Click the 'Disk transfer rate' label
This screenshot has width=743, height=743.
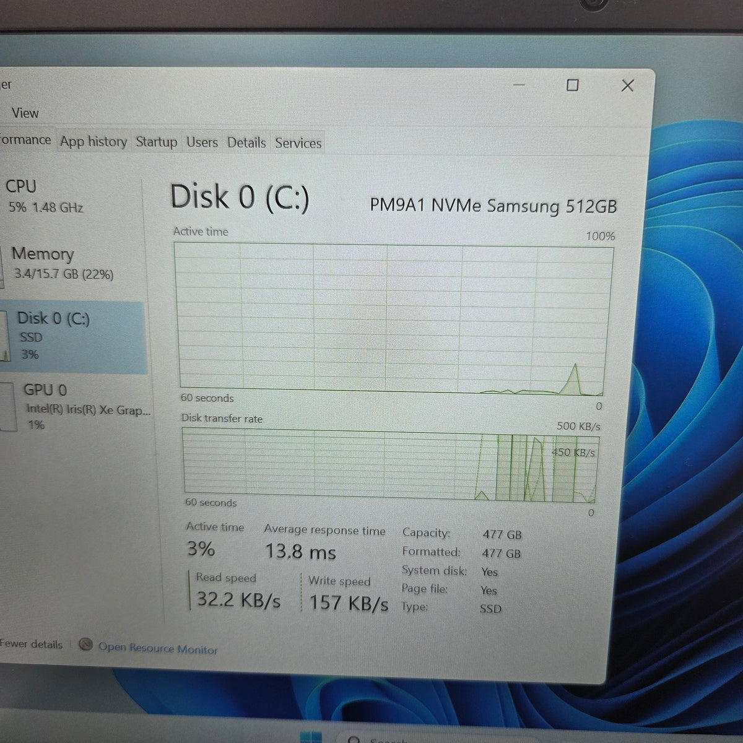tap(222, 419)
